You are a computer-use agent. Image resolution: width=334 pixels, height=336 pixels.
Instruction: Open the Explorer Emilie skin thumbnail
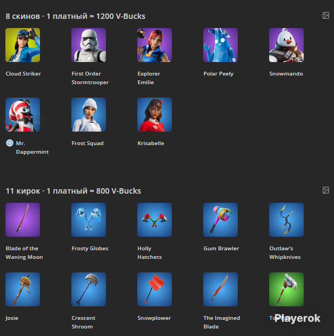coord(155,45)
